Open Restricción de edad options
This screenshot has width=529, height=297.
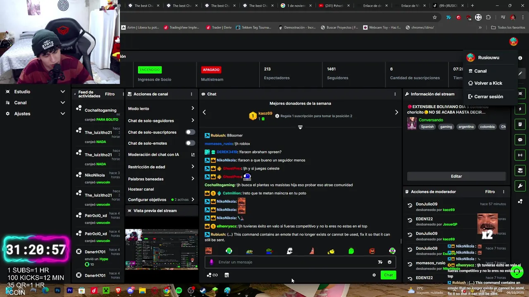coord(193,167)
